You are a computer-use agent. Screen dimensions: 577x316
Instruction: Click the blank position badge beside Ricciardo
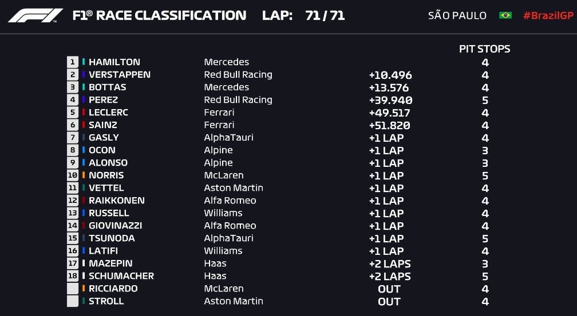[72, 289]
